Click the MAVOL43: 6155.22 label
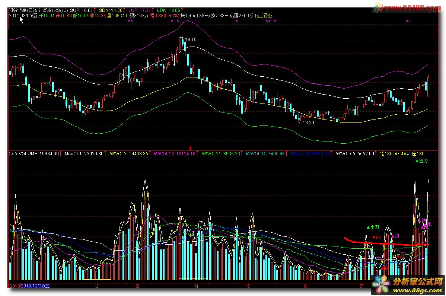Screen dimensions: 446x296 [310, 153]
